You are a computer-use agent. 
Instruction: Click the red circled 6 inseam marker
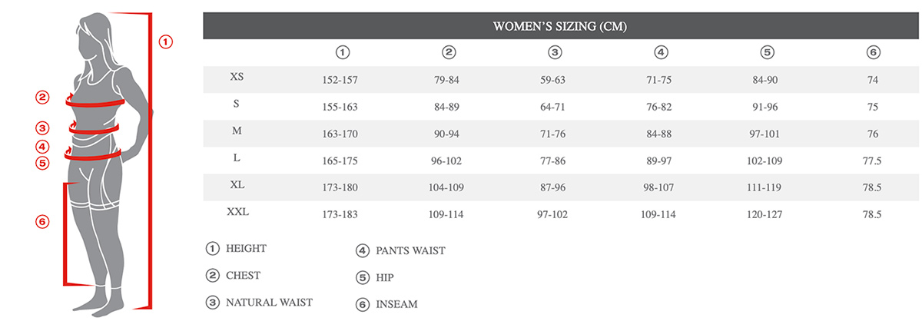pos(42,222)
